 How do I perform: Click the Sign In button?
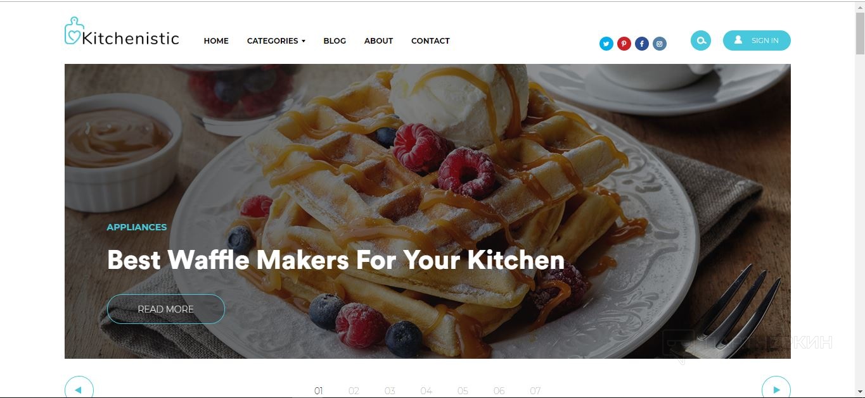(757, 40)
